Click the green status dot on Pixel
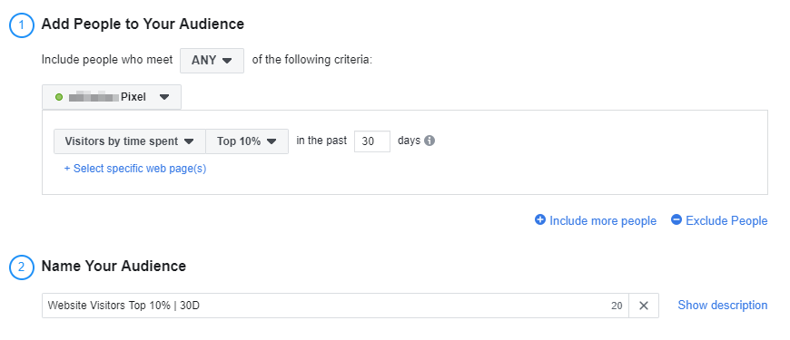This screenshot has height=340, width=790. [59, 97]
